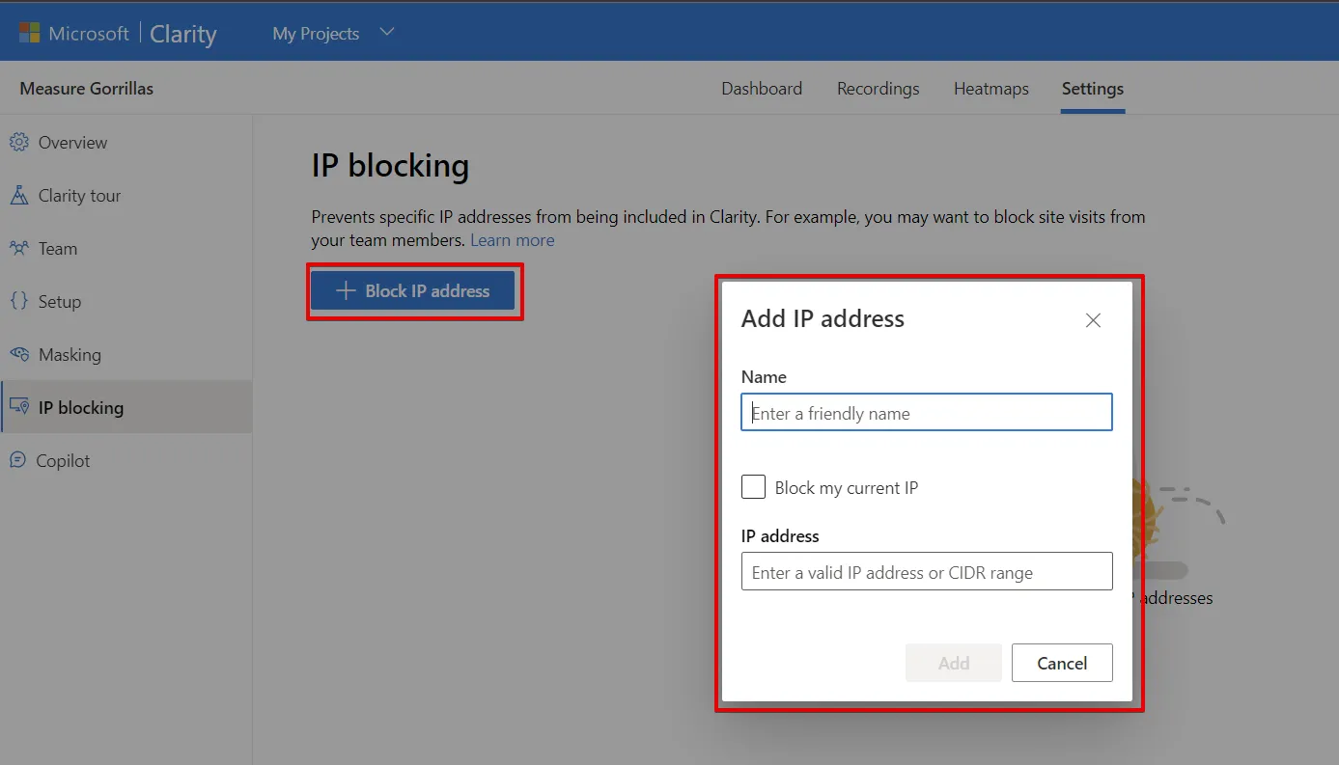The width and height of the screenshot is (1339, 765).
Task: Open the Dashboard tab
Action: click(x=762, y=89)
